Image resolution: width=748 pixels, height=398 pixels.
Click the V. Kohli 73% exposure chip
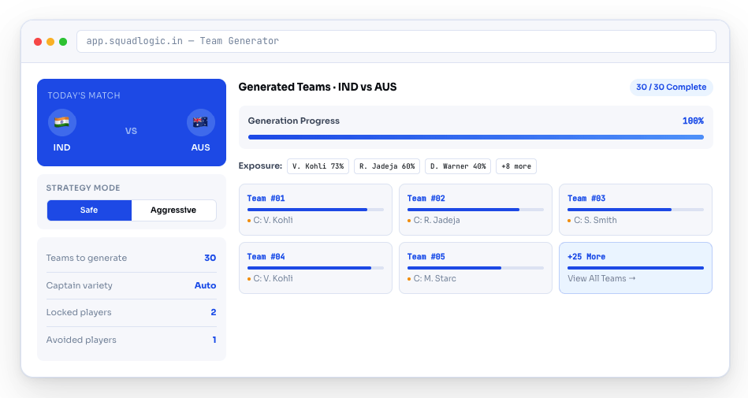point(318,166)
